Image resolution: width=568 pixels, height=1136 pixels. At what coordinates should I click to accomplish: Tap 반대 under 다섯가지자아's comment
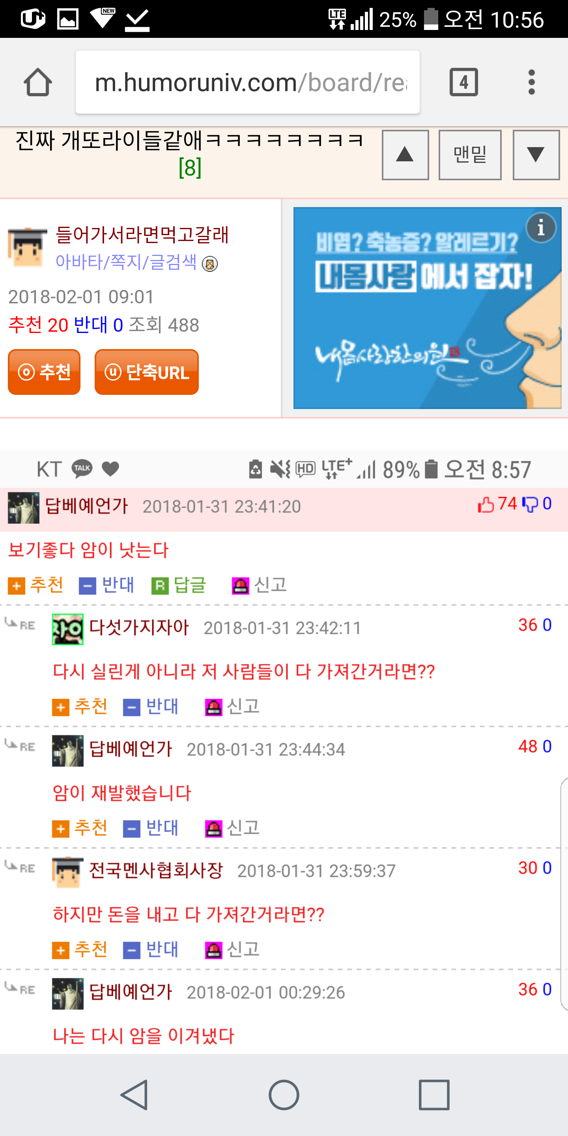[x=151, y=706]
